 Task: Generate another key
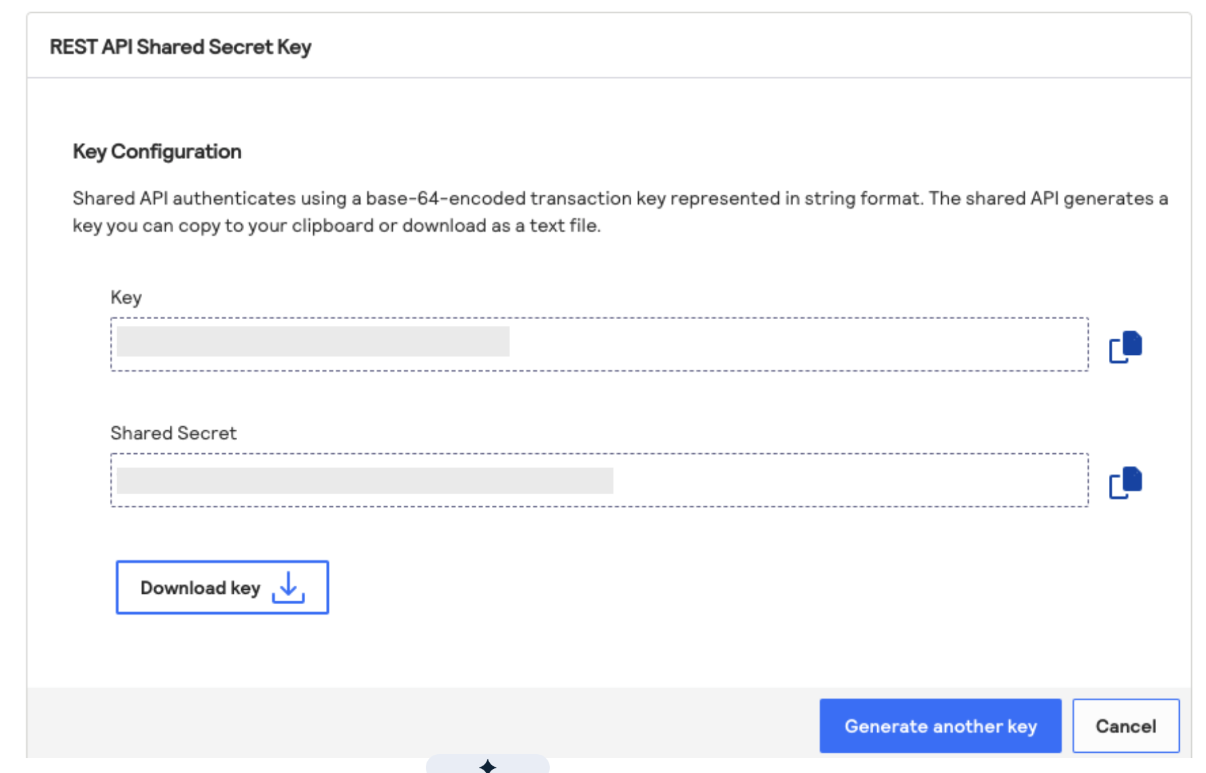tap(940, 726)
